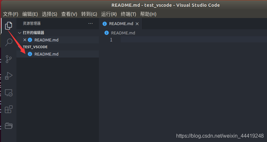Select README.md under 打开的编辑器
Image resolution: width=267 pixels, height=142 pixels.
pos(58,40)
